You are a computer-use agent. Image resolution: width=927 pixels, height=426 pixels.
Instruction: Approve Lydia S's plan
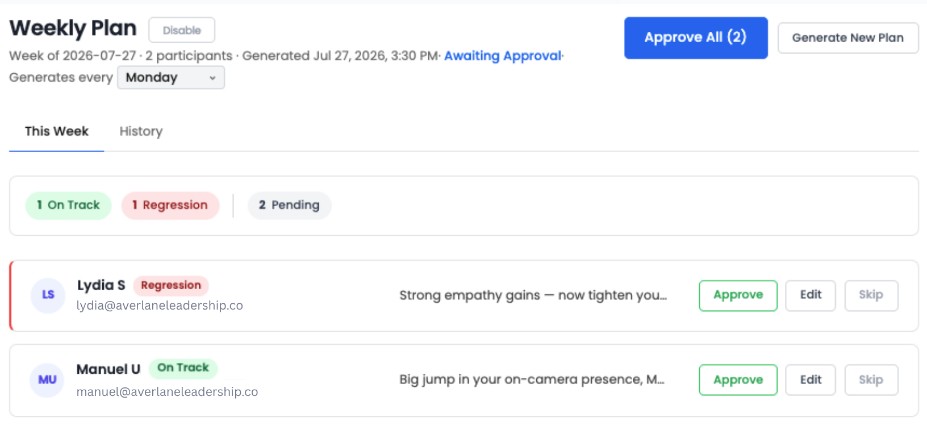[x=738, y=295]
